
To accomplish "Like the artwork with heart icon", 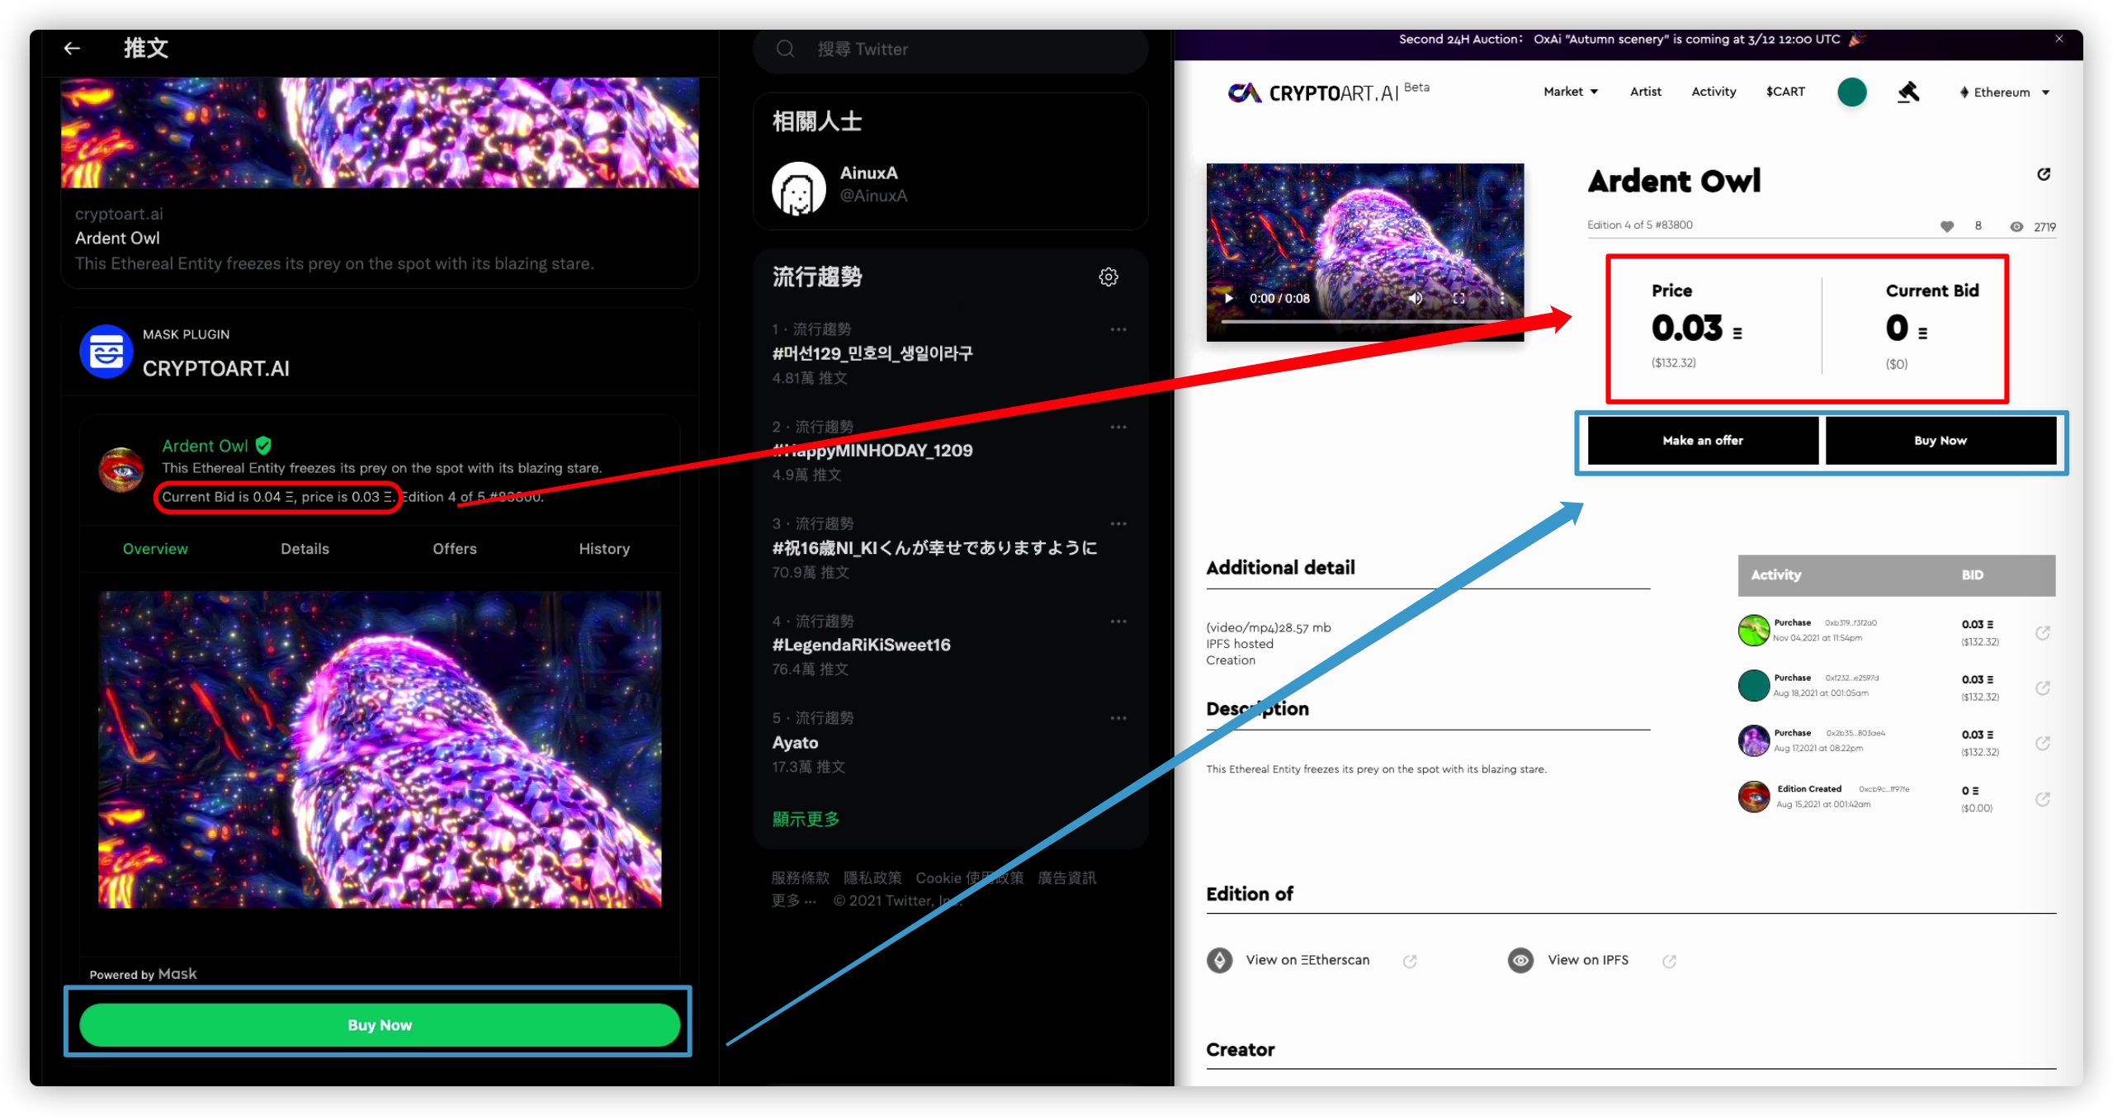I will click(x=1946, y=227).
